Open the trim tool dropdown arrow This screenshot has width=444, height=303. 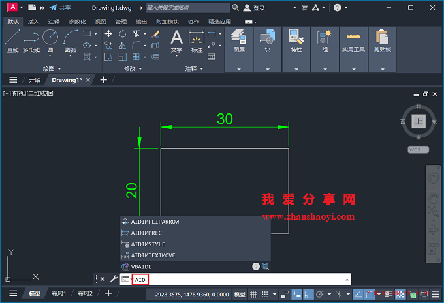(145, 34)
